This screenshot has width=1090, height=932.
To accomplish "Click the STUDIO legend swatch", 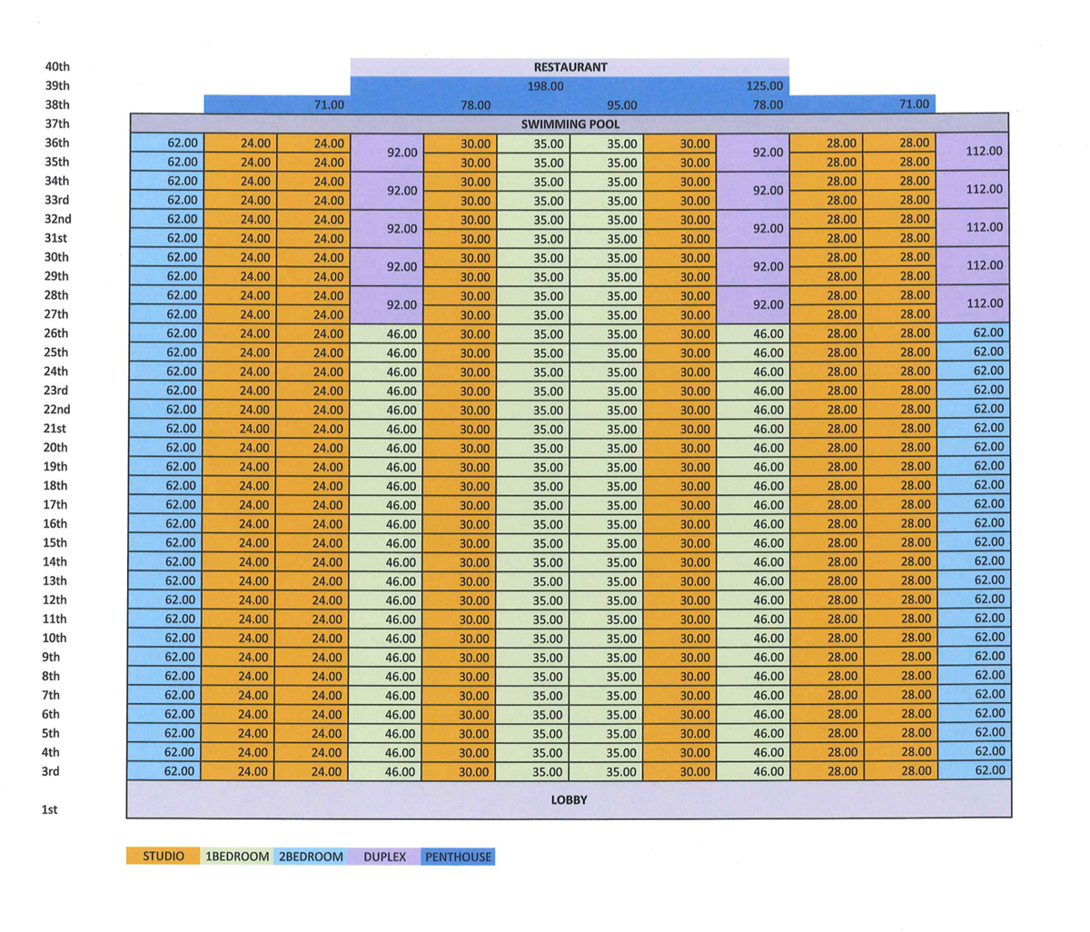I will click(163, 857).
